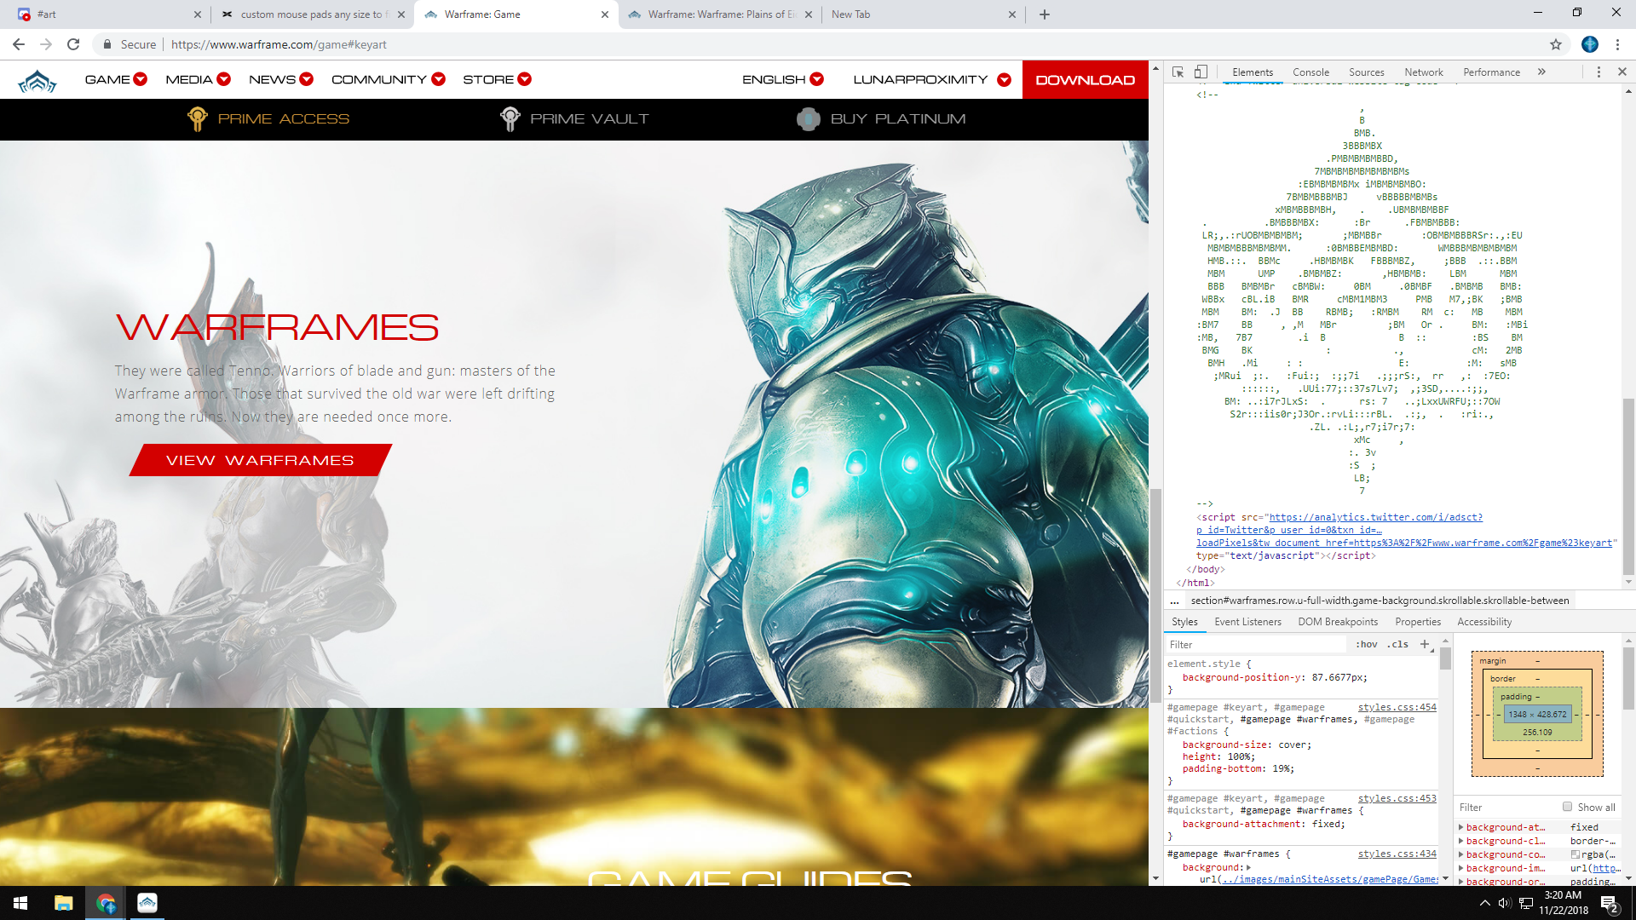Toggle the .cls class editor

click(1398, 644)
